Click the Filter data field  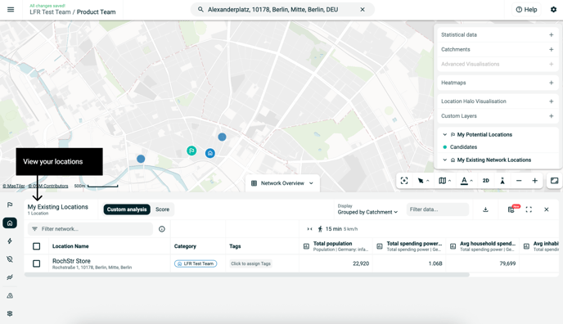438,209
